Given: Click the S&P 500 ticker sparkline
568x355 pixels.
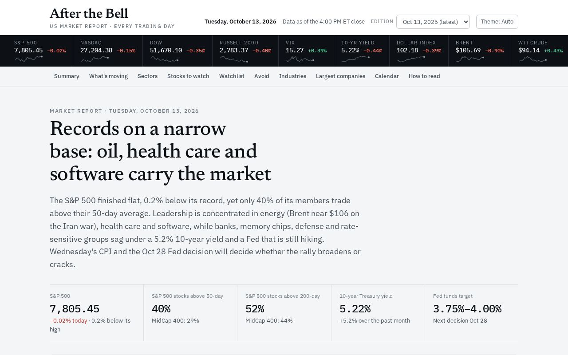Looking at the screenshot, I should tap(28, 59).
